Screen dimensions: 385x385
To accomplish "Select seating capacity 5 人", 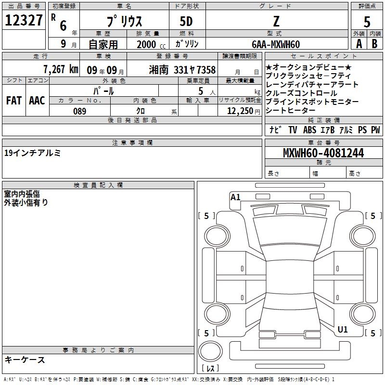I will (x=207, y=91).
